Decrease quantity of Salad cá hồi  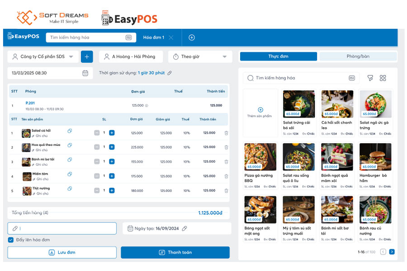click(x=97, y=133)
